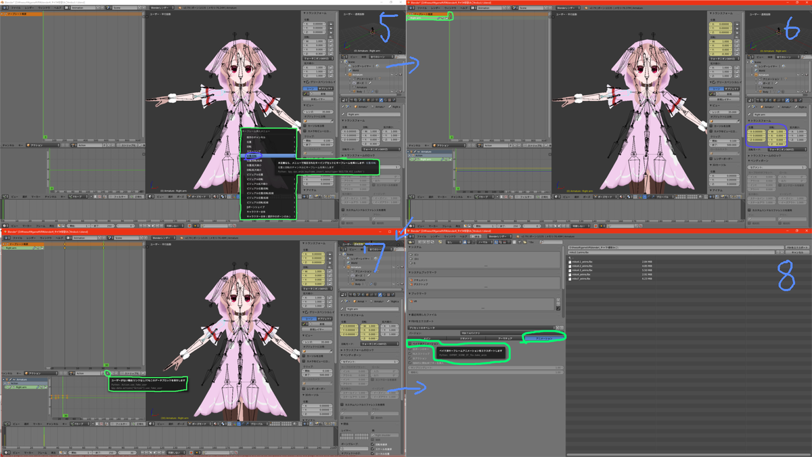
Task: Click the X location lock icon in window 5
Action: click(331, 24)
